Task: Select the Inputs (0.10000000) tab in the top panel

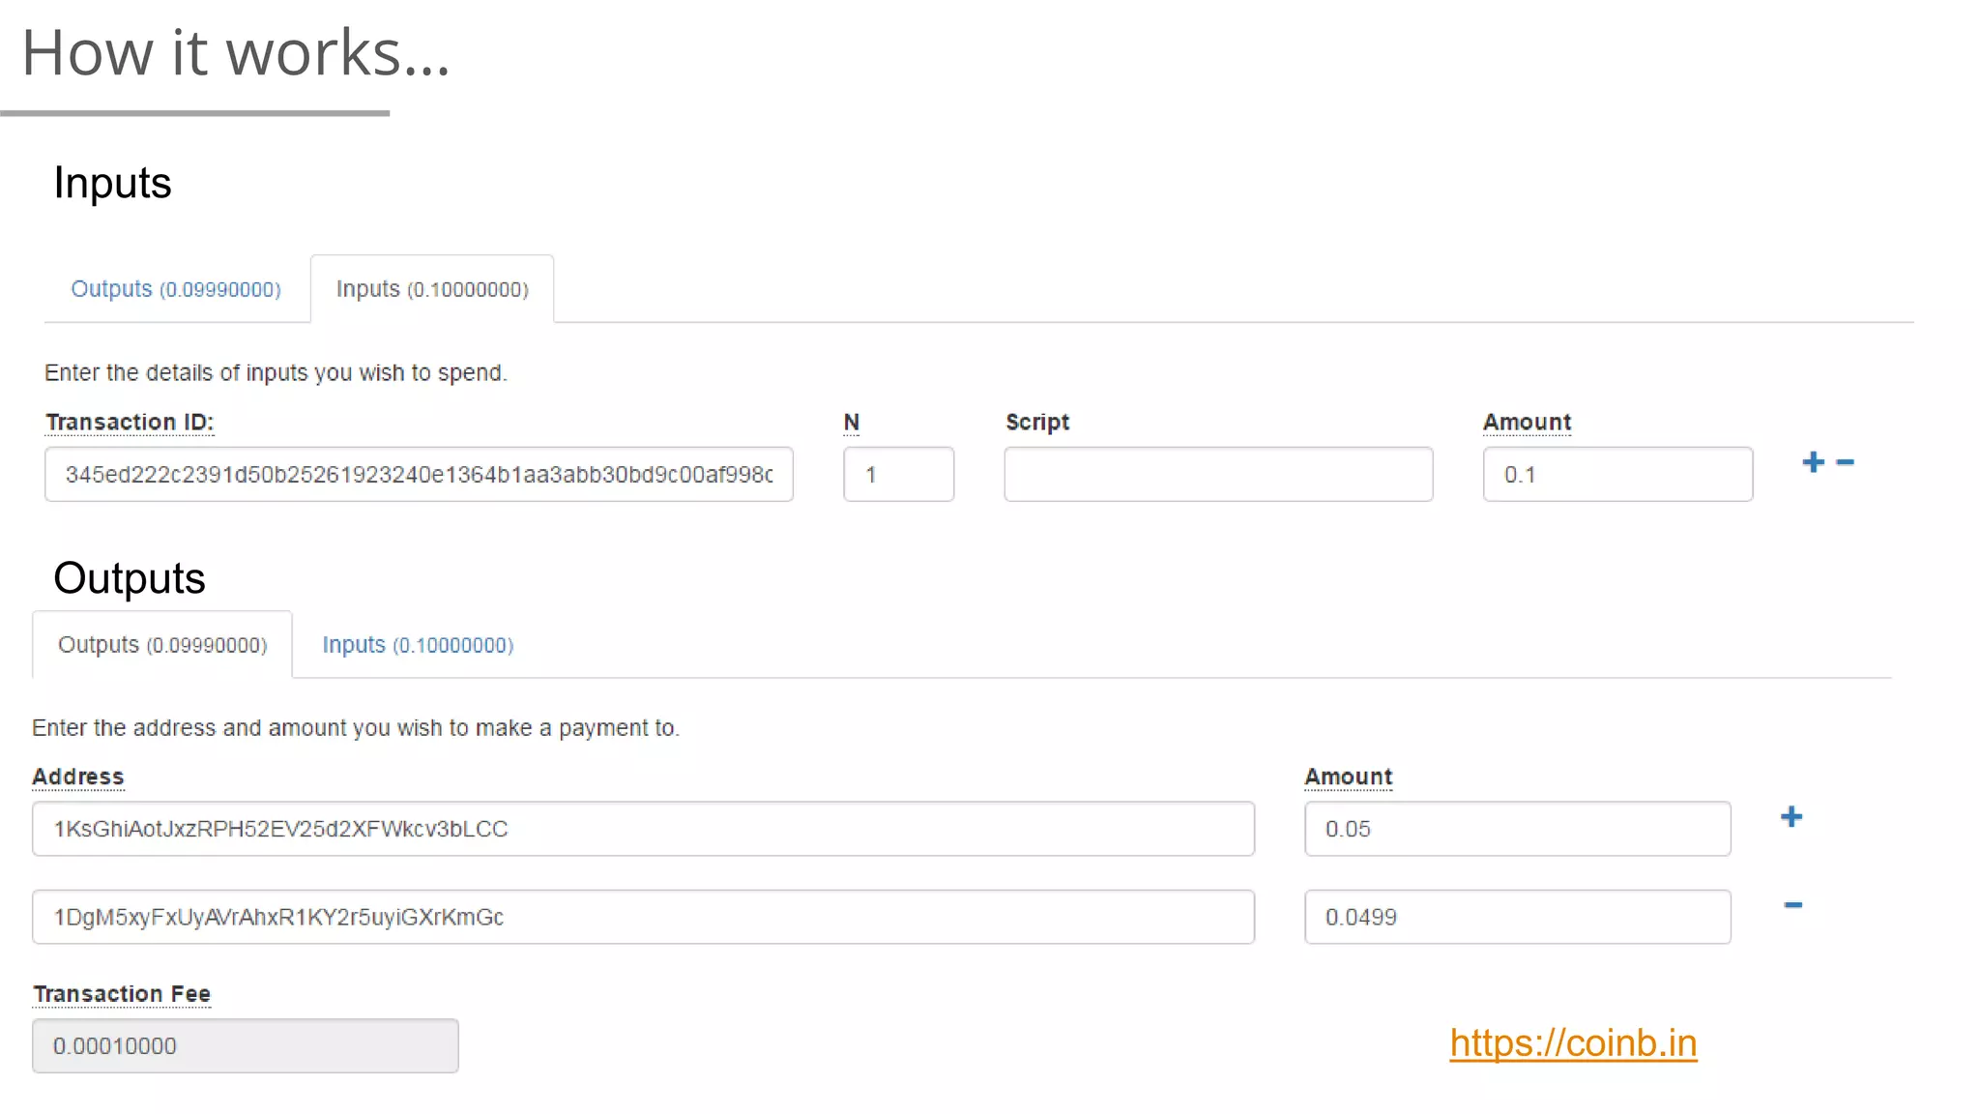Action: click(432, 289)
